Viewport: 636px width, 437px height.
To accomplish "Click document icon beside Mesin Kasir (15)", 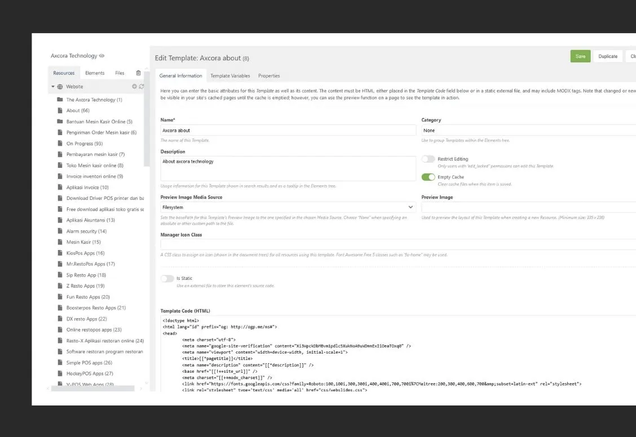I will 60,242.
